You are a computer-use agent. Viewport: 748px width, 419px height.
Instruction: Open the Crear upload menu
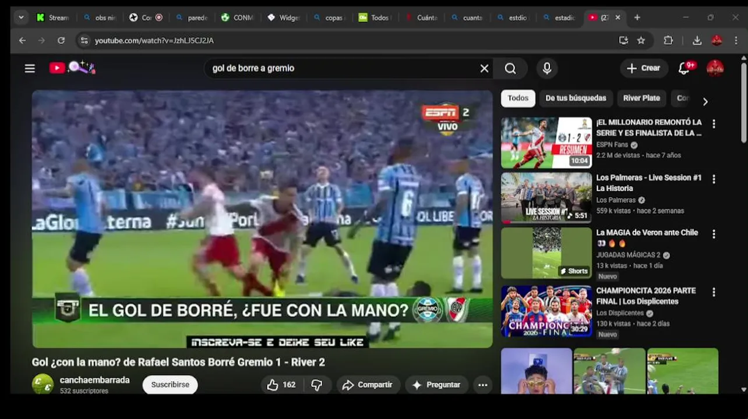pos(643,69)
